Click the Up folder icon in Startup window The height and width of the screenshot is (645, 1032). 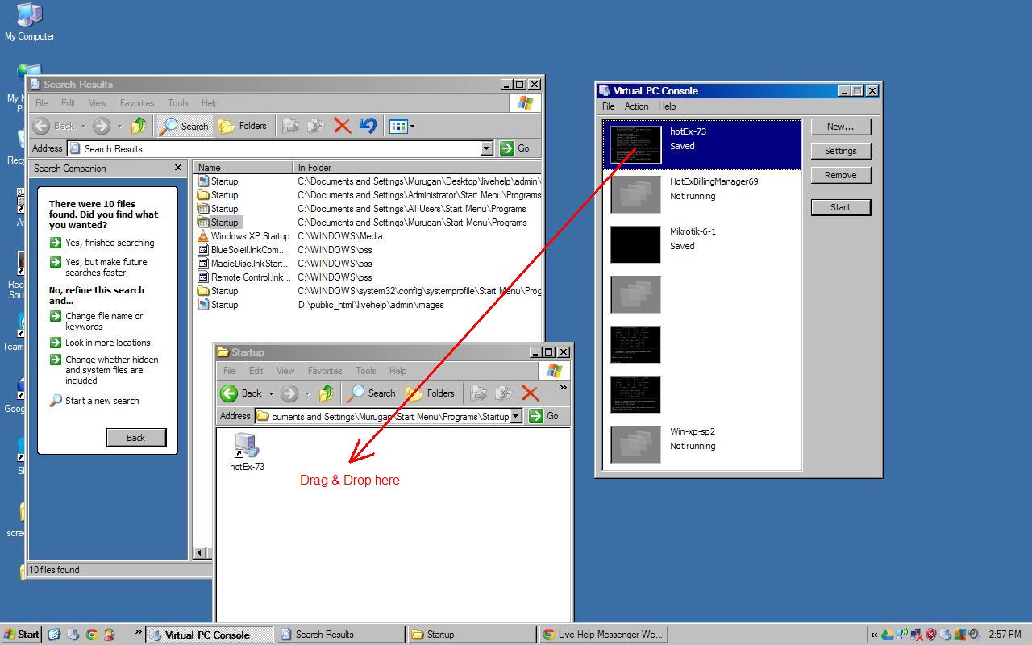[x=327, y=393]
